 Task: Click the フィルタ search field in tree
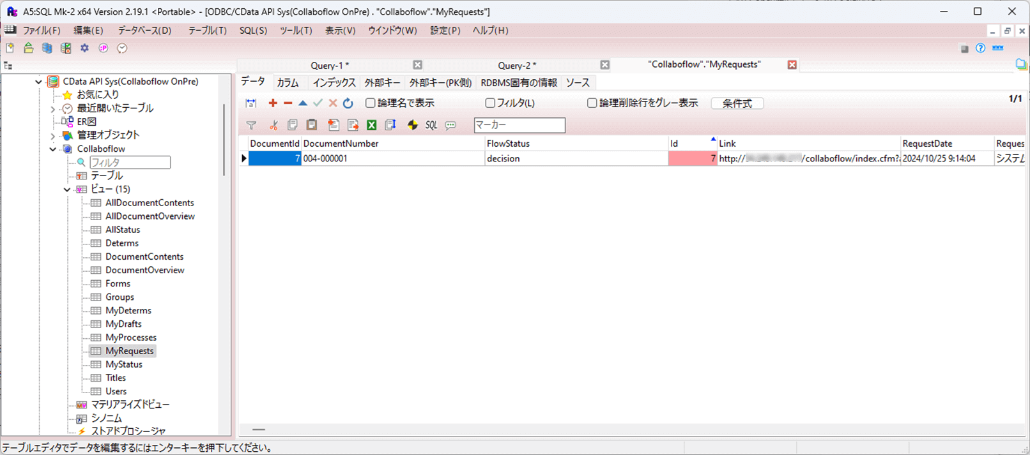[x=130, y=163]
